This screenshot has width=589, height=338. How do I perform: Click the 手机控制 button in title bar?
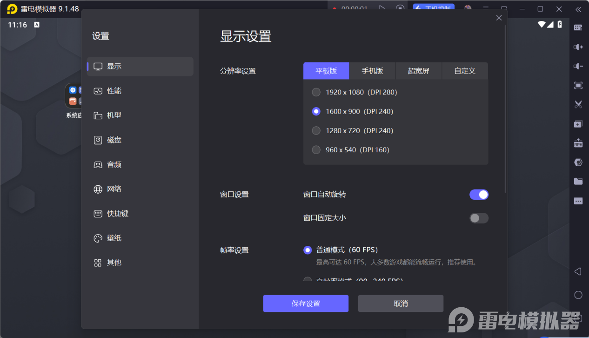coord(434,8)
